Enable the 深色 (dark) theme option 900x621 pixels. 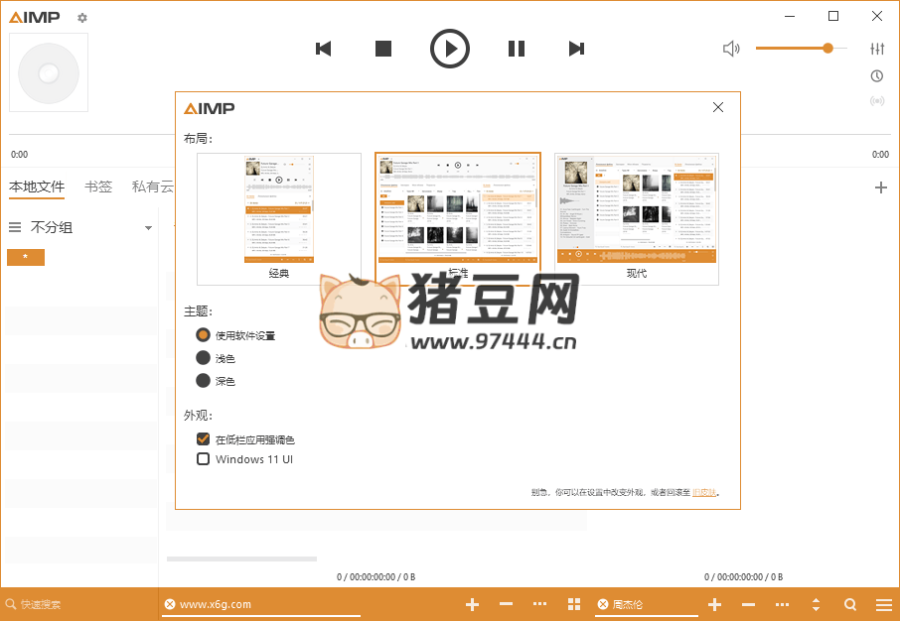(x=204, y=380)
